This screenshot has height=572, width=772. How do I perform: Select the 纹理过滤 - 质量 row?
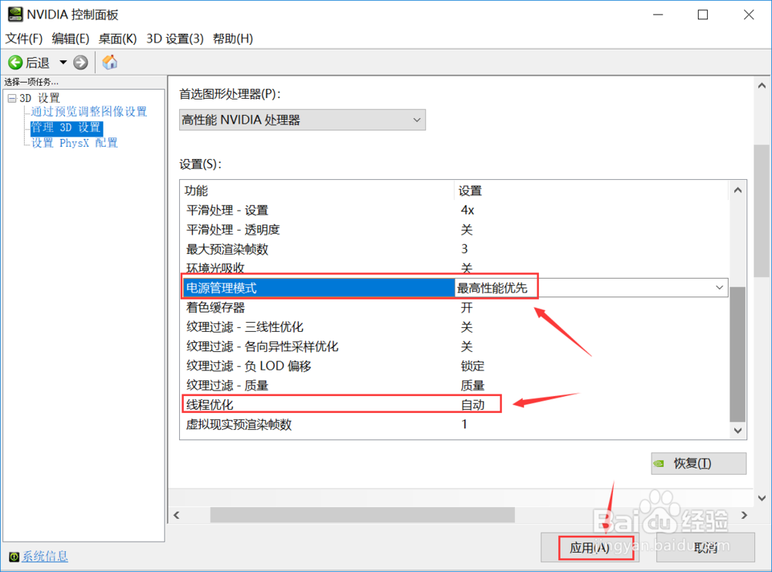453,385
